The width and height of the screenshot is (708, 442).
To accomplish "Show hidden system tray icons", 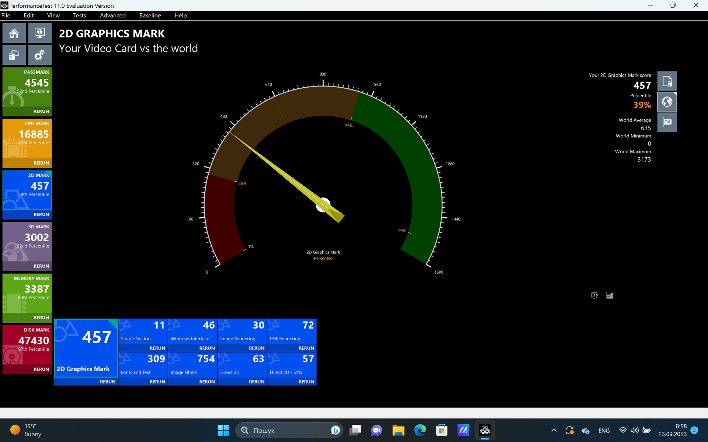I will 554,430.
